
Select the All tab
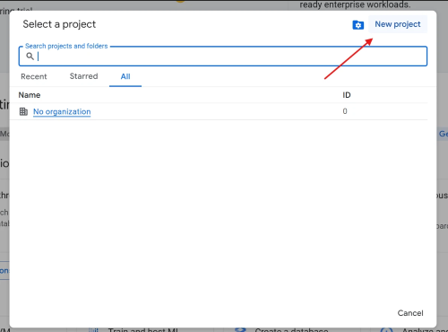click(125, 76)
